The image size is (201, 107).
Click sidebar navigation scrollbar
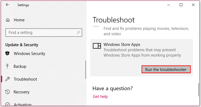point(85,70)
